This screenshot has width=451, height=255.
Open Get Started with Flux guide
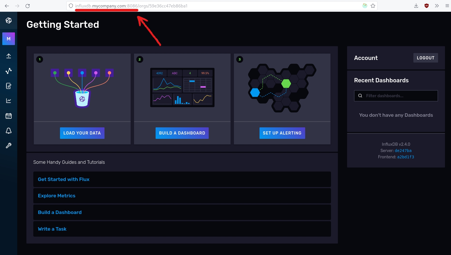pyautogui.click(x=64, y=179)
